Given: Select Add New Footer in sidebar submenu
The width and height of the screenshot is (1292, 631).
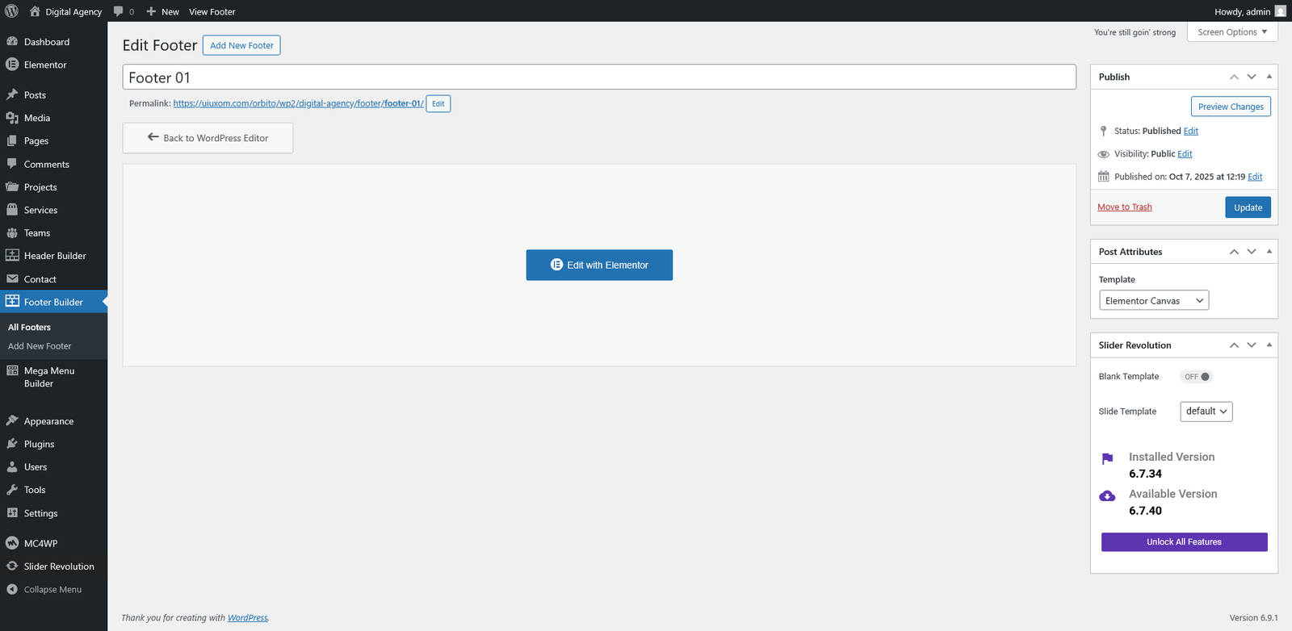Looking at the screenshot, I should (40, 346).
